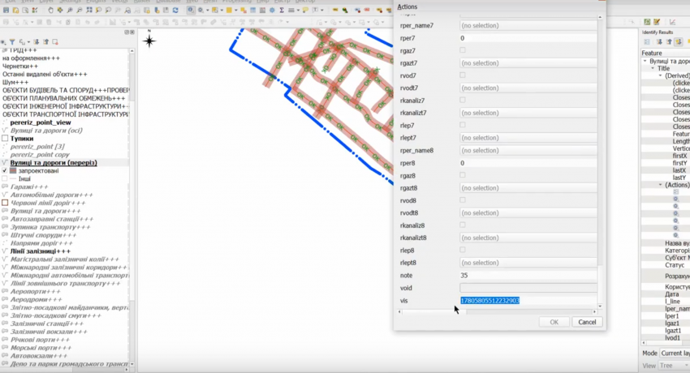Image resolution: width=690 pixels, height=373 pixels.
Task: Select the Measure Line ruler tool
Action: (291, 10)
